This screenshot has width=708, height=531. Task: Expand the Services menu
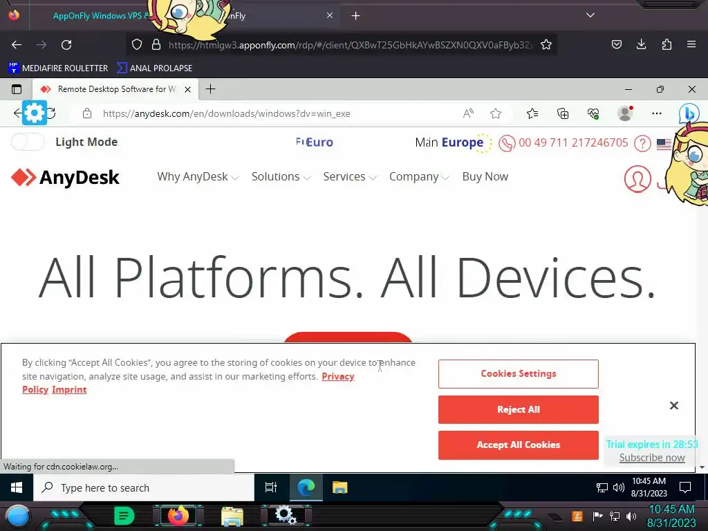pos(349,177)
